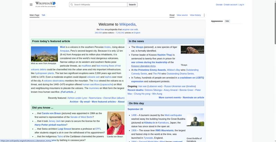This screenshot has height=142, width=276.
Task: Open the View history tab
Action: [x=195, y=15]
